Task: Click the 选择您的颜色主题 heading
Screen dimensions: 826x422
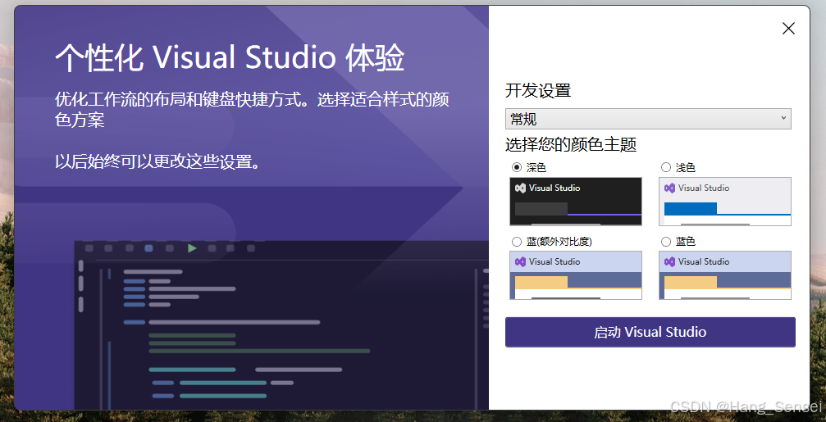Action: (571, 144)
